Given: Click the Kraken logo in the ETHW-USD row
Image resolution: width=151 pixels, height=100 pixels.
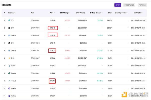Looking at the screenshot, I should click(9, 88).
